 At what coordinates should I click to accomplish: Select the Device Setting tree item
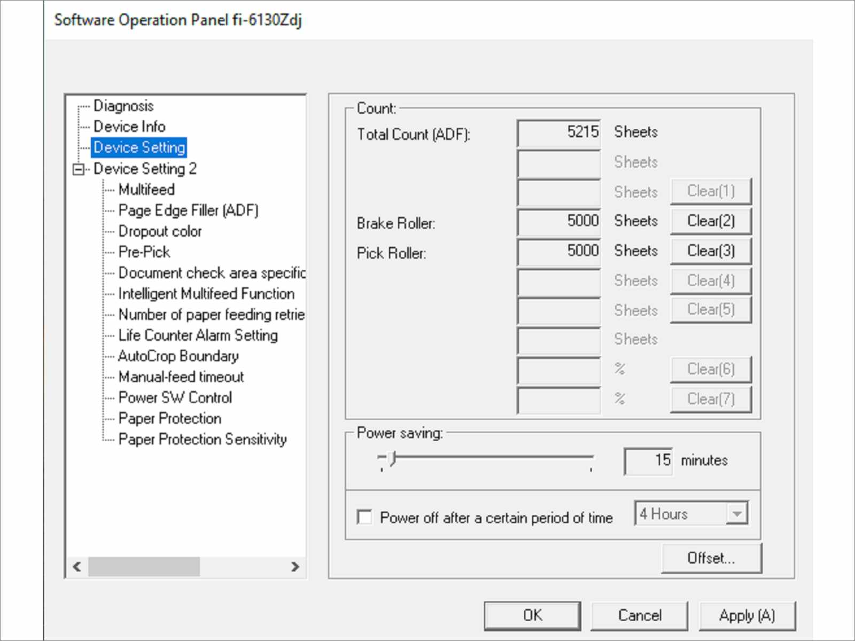[x=139, y=147]
